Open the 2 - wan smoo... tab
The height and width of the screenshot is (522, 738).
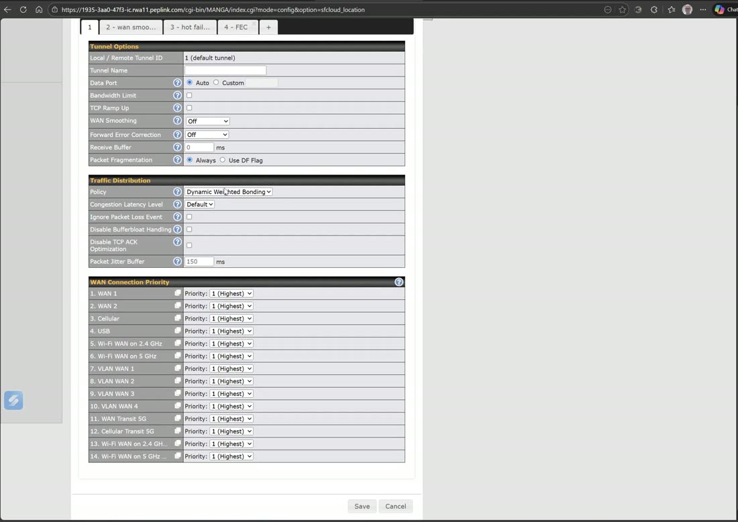pyautogui.click(x=131, y=28)
